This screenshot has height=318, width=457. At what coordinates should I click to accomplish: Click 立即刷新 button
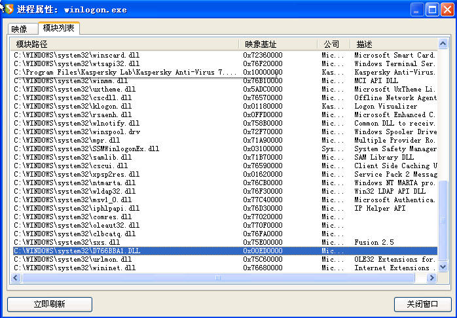(50, 304)
